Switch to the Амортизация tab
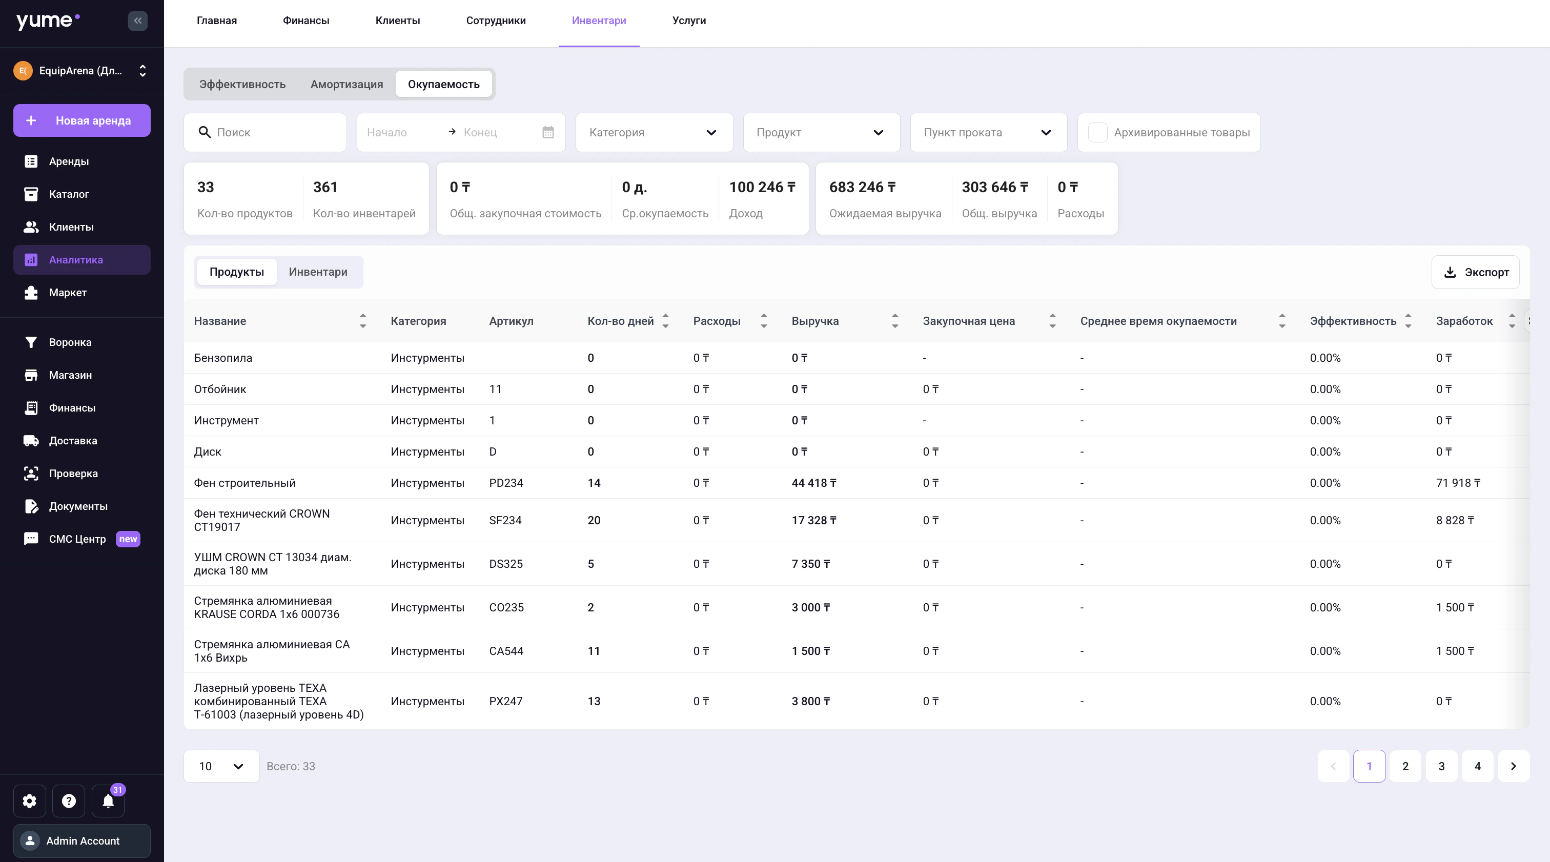Screen dimensions: 1550x862 click(x=346, y=84)
